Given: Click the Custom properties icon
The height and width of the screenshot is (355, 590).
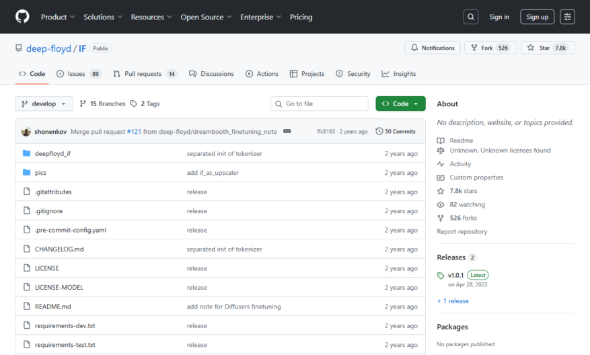Looking at the screenshot, I should point(441,177).
